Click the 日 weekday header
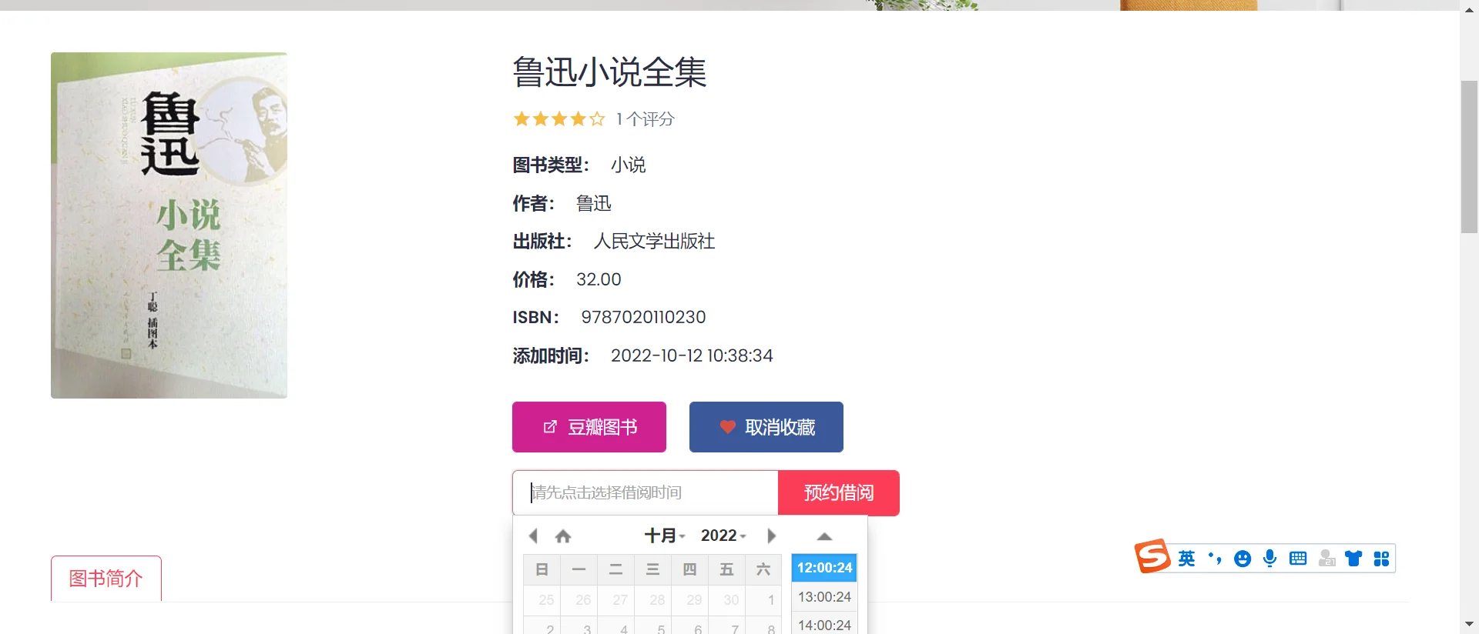The height and width of the screenshot is (634, 1479). (542, 569)
